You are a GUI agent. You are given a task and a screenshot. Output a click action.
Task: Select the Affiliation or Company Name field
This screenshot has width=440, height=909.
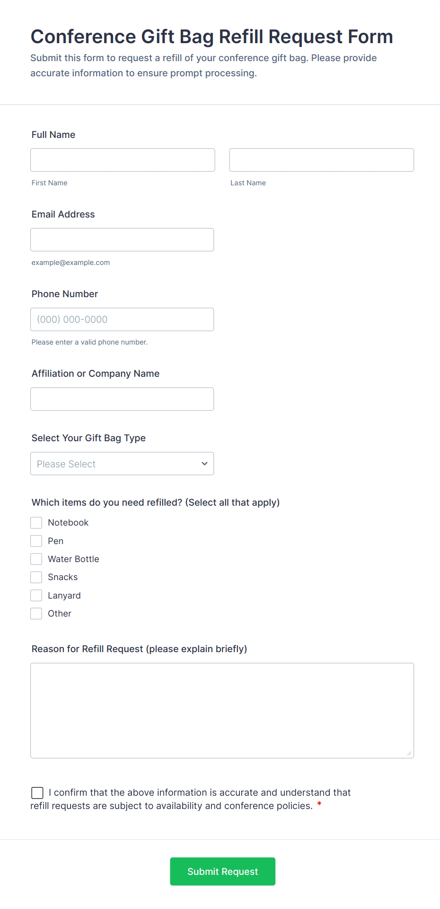(x=122, y=399)
